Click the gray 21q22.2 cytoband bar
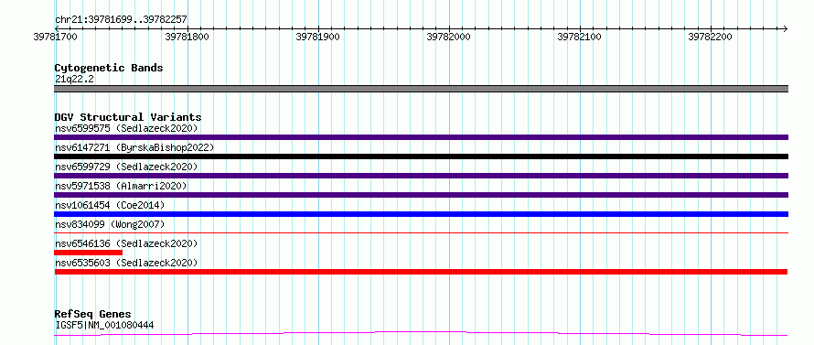Image resolution: width=814 pixels, height=345 pixels. tap(421, 89)
